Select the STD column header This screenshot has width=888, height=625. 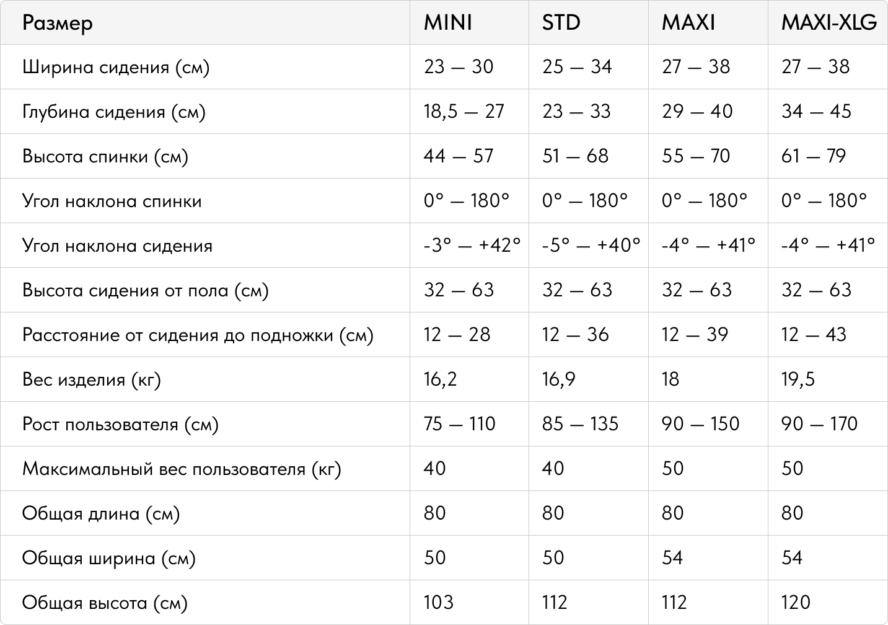coord(561,23)
